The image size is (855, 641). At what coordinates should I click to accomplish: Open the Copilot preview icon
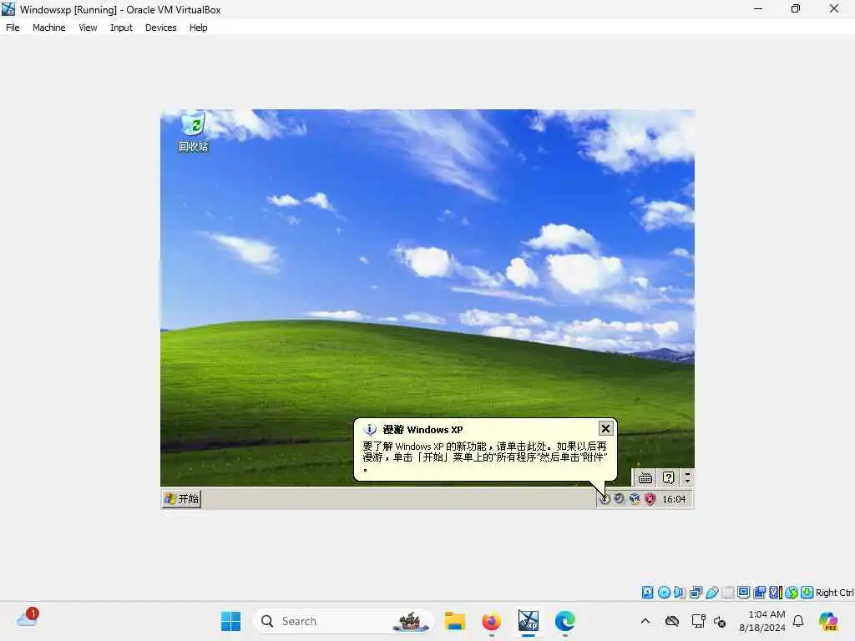coord(827,621)
